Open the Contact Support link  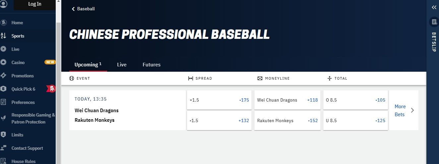pos(27,148)
